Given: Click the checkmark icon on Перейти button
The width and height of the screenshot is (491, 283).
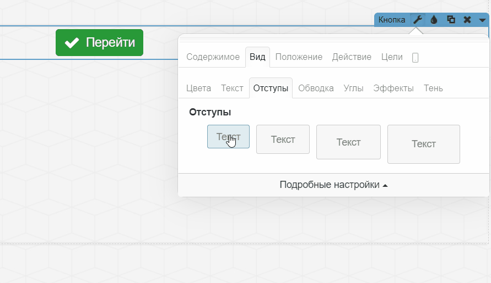Looking at the screenshot, I should (x=72, y=43).
